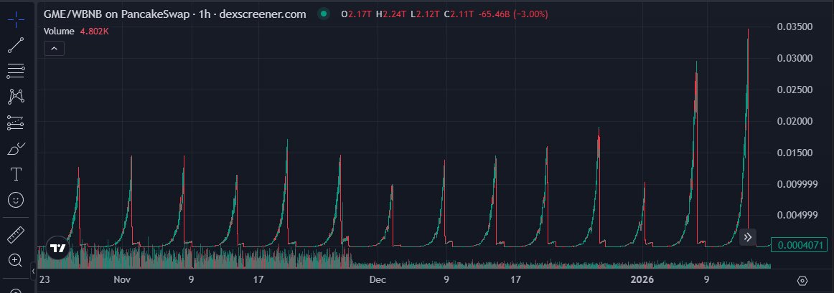Select the ruler measure tool

pyautogui.click(x=16, y=234)
